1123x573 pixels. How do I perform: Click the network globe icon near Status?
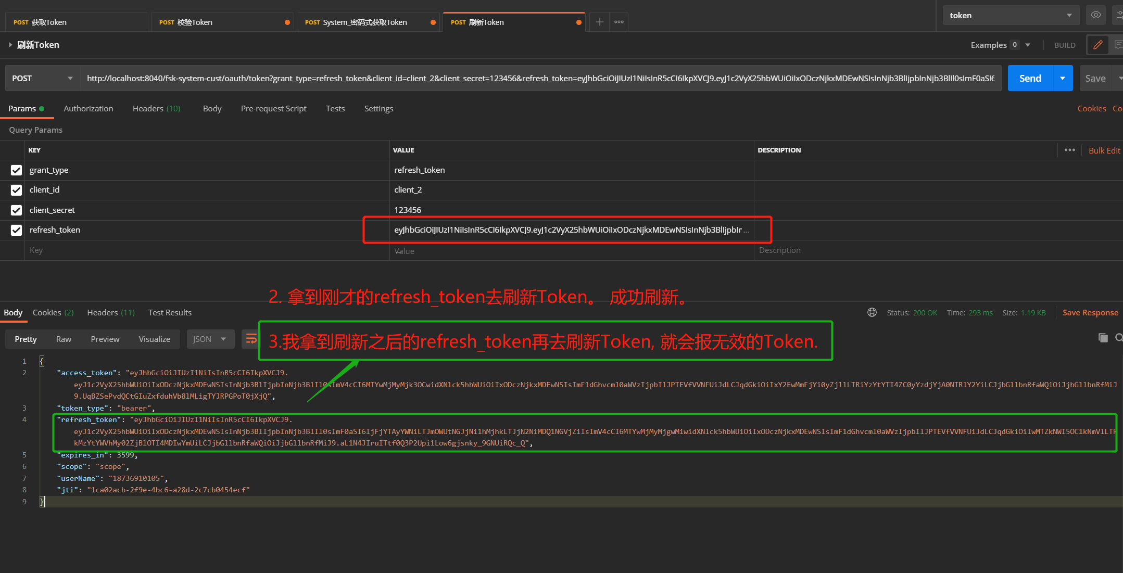click(872, 312)
